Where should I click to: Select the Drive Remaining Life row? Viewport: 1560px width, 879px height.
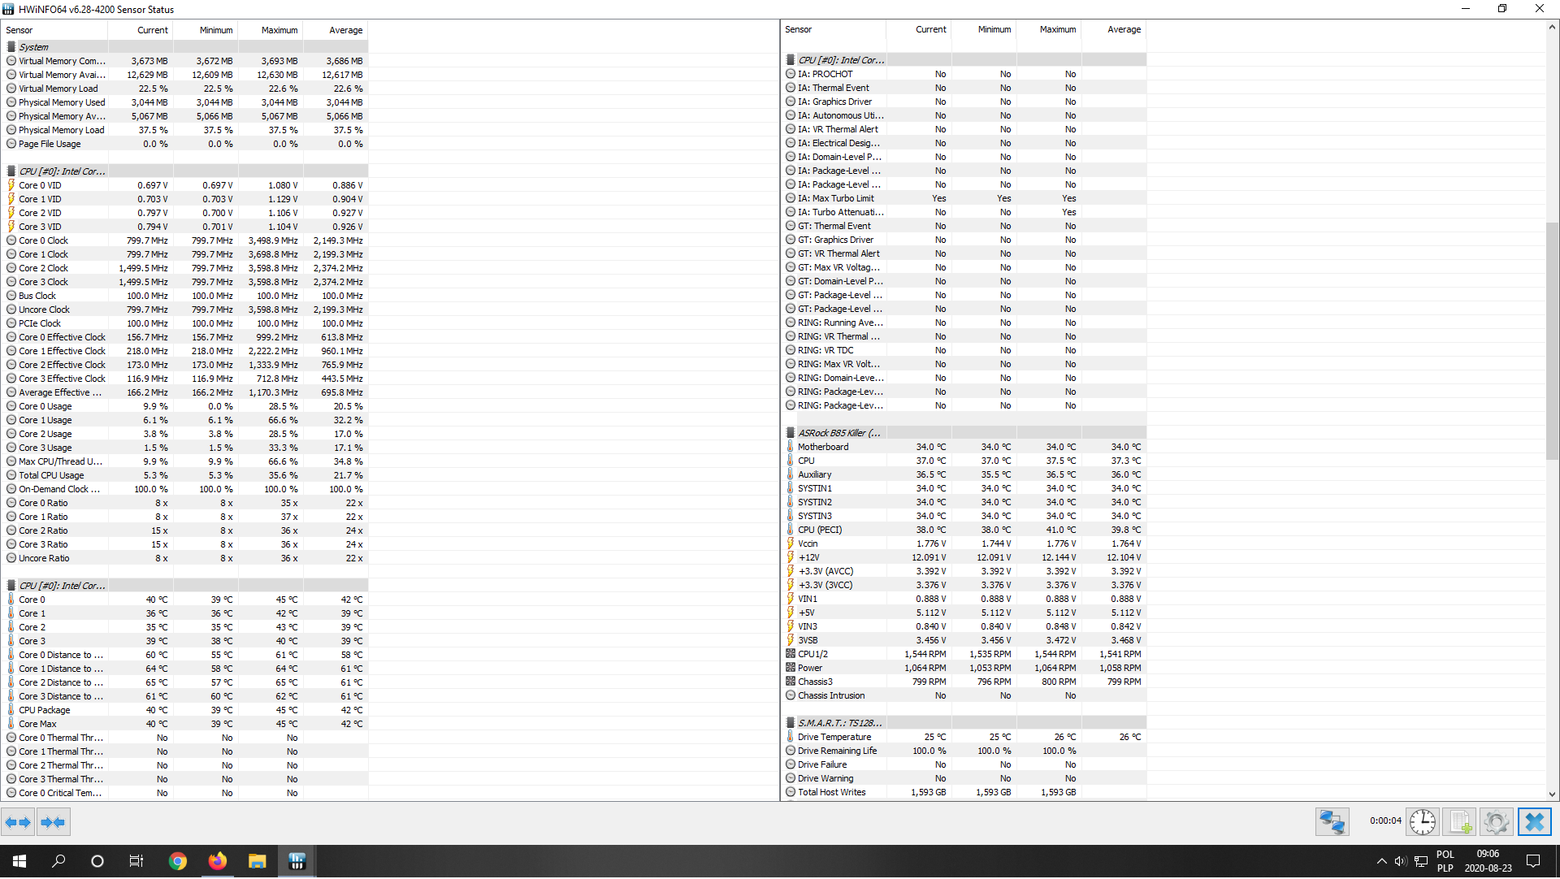pyautogui.click(x=964, y=751)
